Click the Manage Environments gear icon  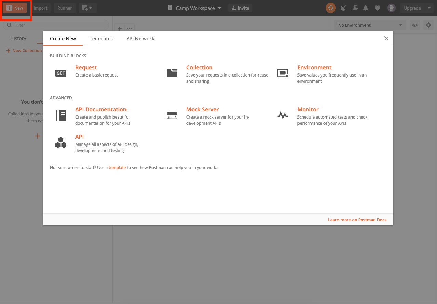click(428, 25)
